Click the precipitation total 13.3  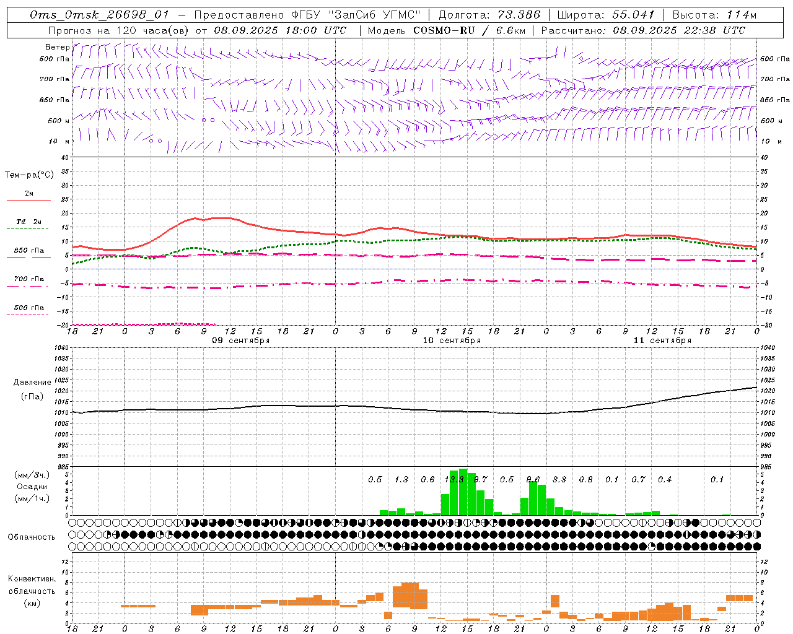(454, 479)
